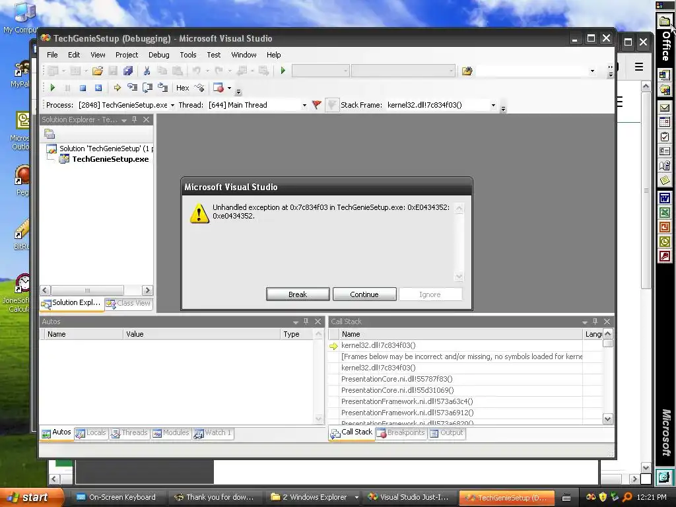The height and width of the screenshot is (507, 676).
Task: Click the Find in Files folder icon
Action: [467, 71]
